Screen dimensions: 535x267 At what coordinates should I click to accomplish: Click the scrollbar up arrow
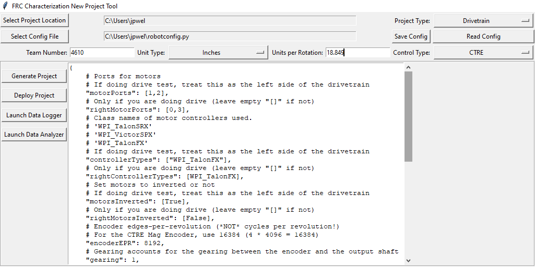[408, 67]
